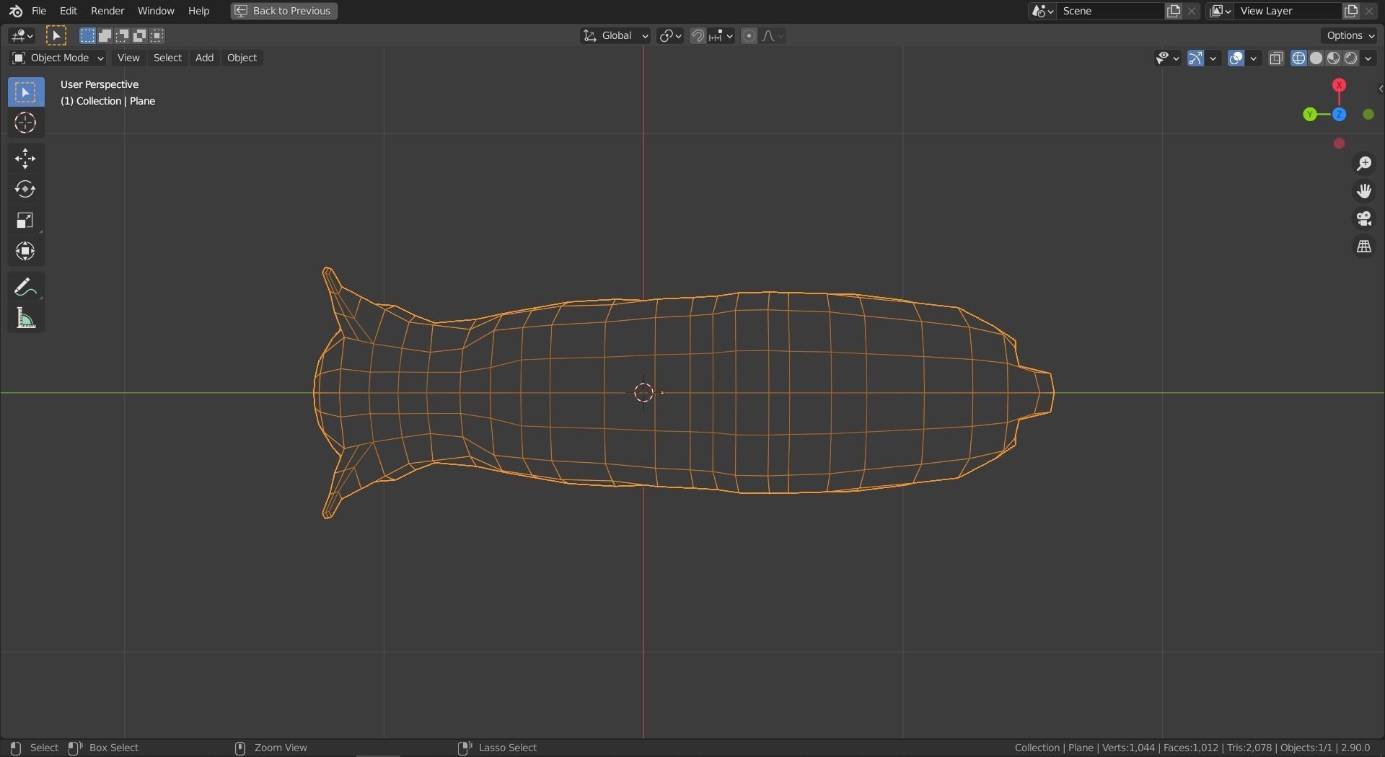This screenshot has height=757, width=1385.
Task: Open the editor type dropdown
Action: 22,35
